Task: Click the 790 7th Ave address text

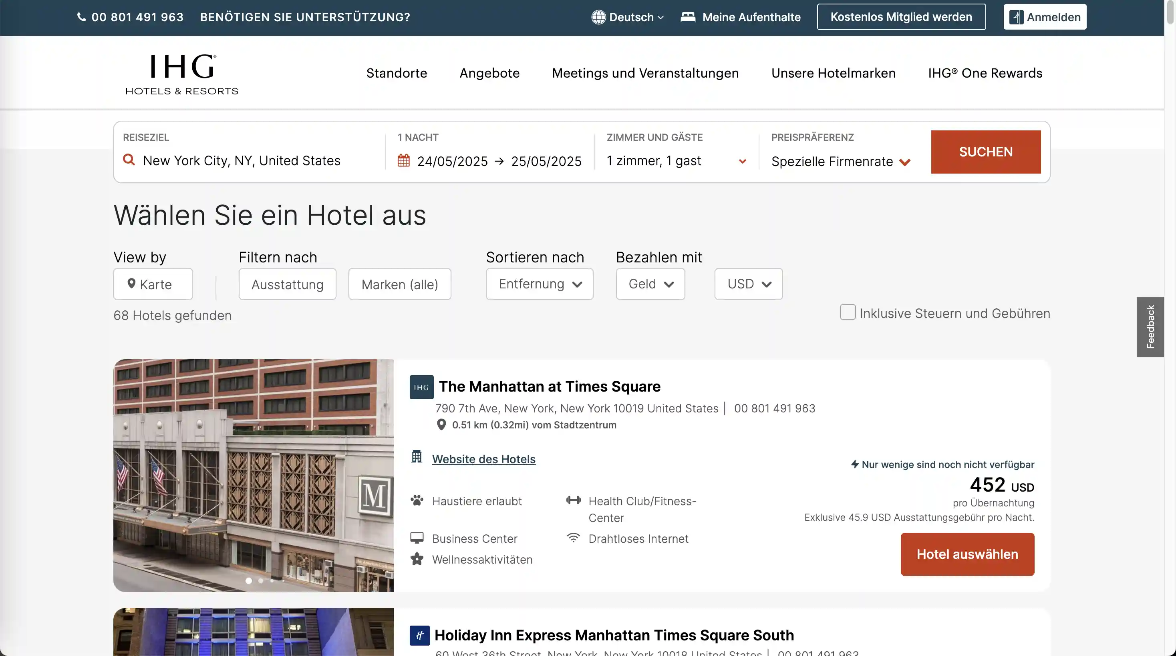Action: 577,408
